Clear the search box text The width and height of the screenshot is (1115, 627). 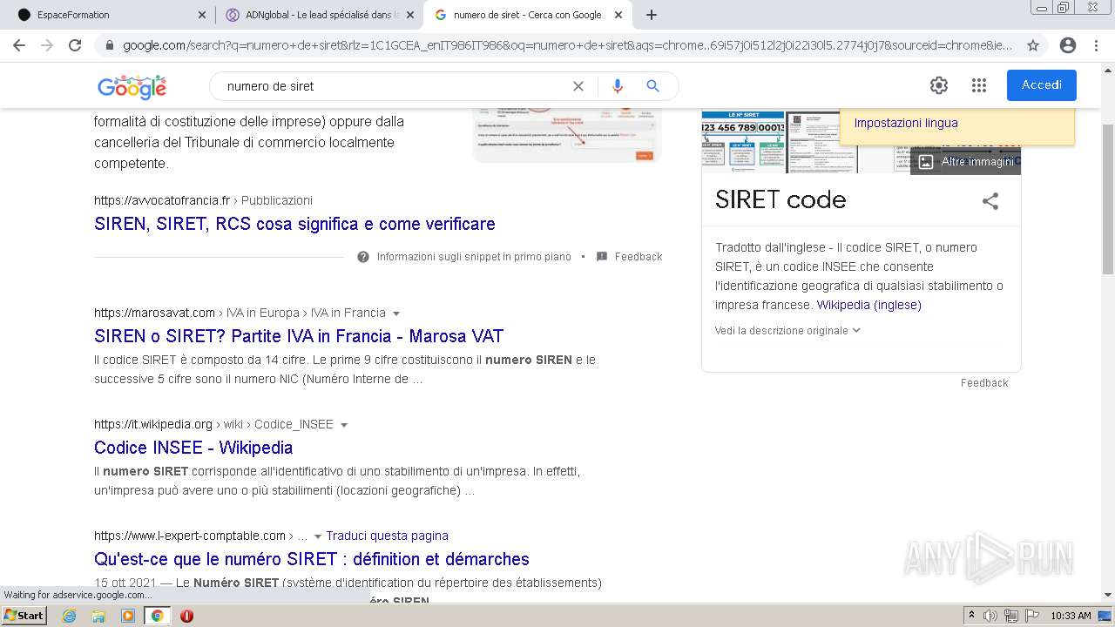pyautogui.click(x=578, y=86)
